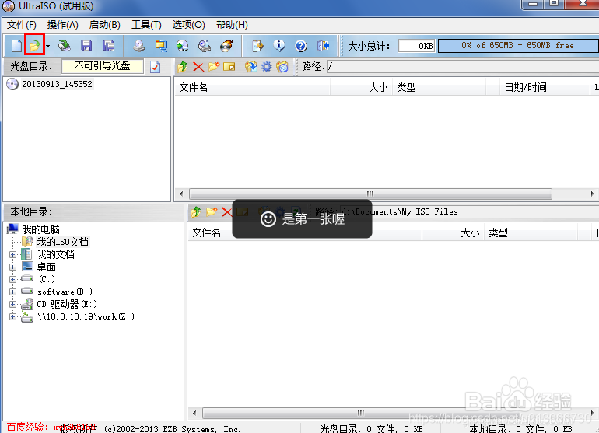Select CD 驱动器(E:) item
This screenshot has width=599, height=433.
[67, 304]
